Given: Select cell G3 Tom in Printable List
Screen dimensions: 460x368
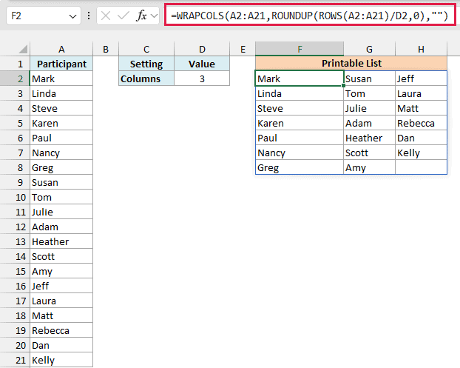Looking at the screenshot, I should [369, 93].
